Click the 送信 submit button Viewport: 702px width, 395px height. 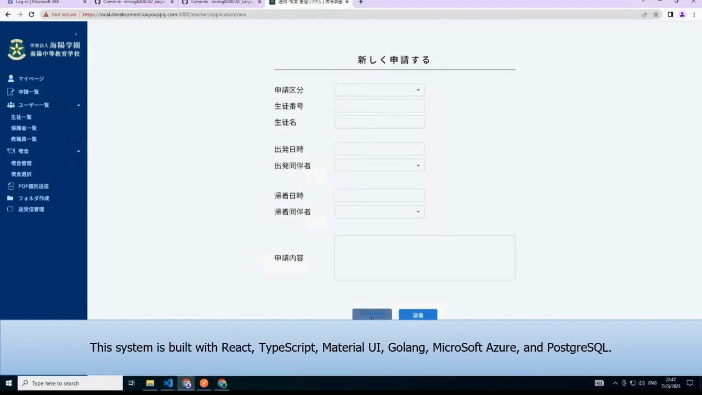418,315
